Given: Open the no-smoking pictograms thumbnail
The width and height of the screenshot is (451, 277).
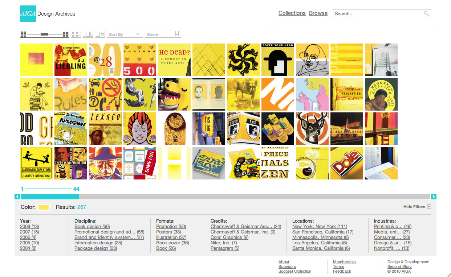Looking at the screenshot, I should pyautogui.click(x=105, y=94).
